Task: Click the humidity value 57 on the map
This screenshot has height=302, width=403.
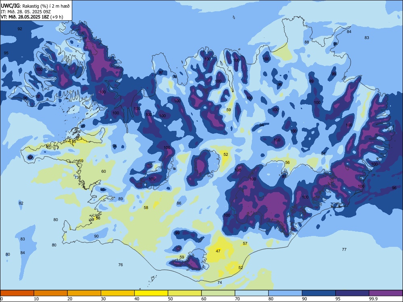Action: click(x=245, y=244)
